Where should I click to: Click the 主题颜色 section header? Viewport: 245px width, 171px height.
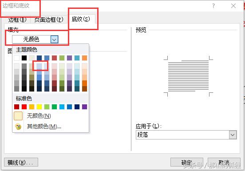27,50
